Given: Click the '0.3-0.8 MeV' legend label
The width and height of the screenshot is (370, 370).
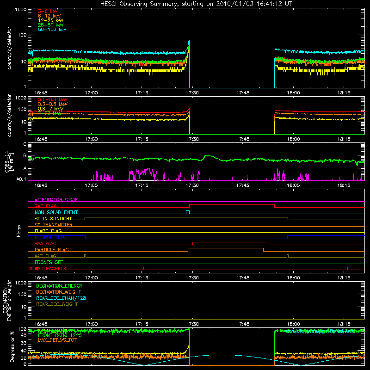Looking at the screenshot, I should point(53,104).
